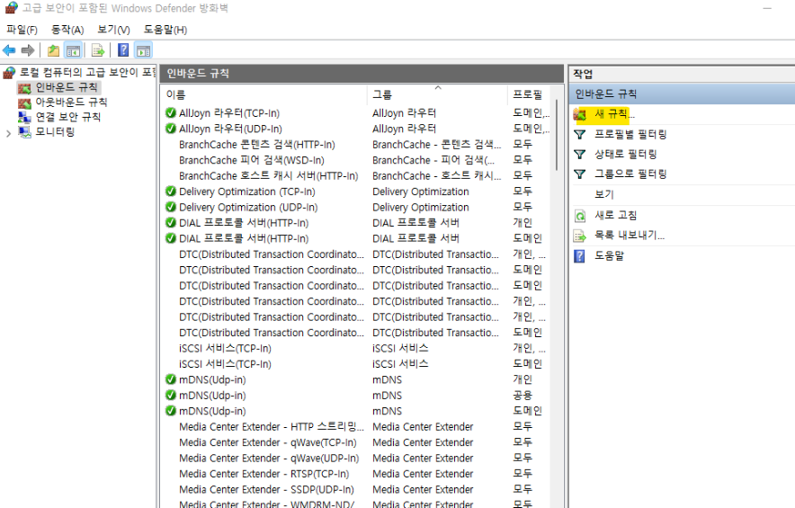Open 그룹으로 필터링 action
The width and height of the screenshot is (795, 508).
pyautogui.click(x=630, y=174)
